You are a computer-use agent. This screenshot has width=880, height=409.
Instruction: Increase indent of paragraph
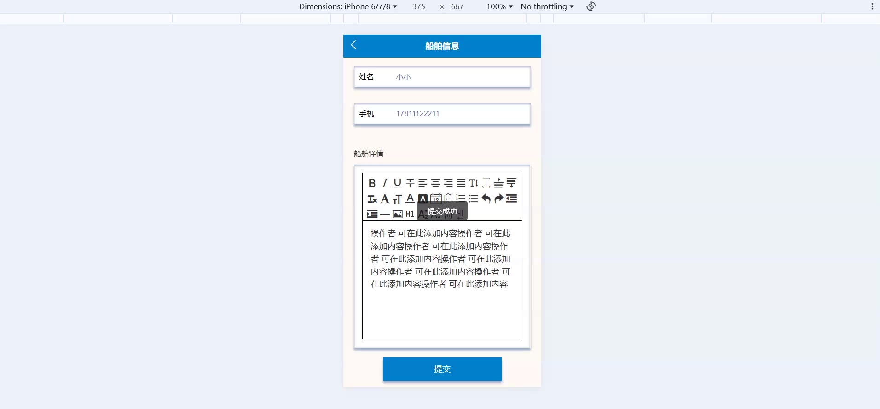[372, 214]
